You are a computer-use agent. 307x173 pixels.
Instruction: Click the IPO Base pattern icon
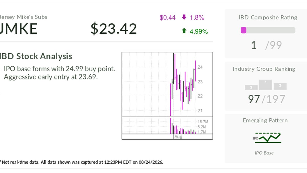tap(267, 138)
